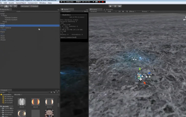
Task: Toggle 2D mode in Scene view
Action: 119,11
